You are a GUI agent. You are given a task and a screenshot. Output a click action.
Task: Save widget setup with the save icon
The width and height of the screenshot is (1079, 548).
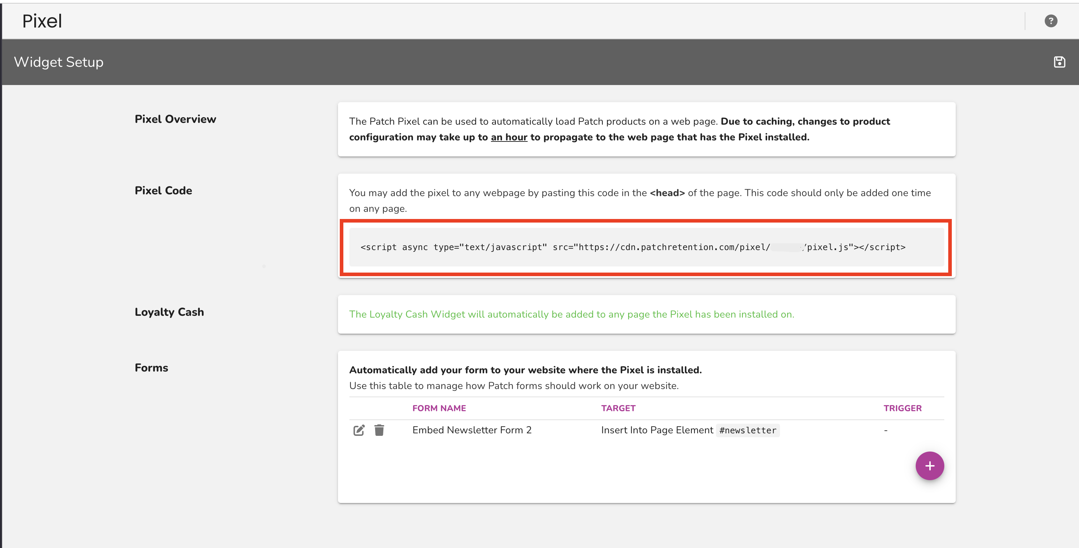[1059, 62]
